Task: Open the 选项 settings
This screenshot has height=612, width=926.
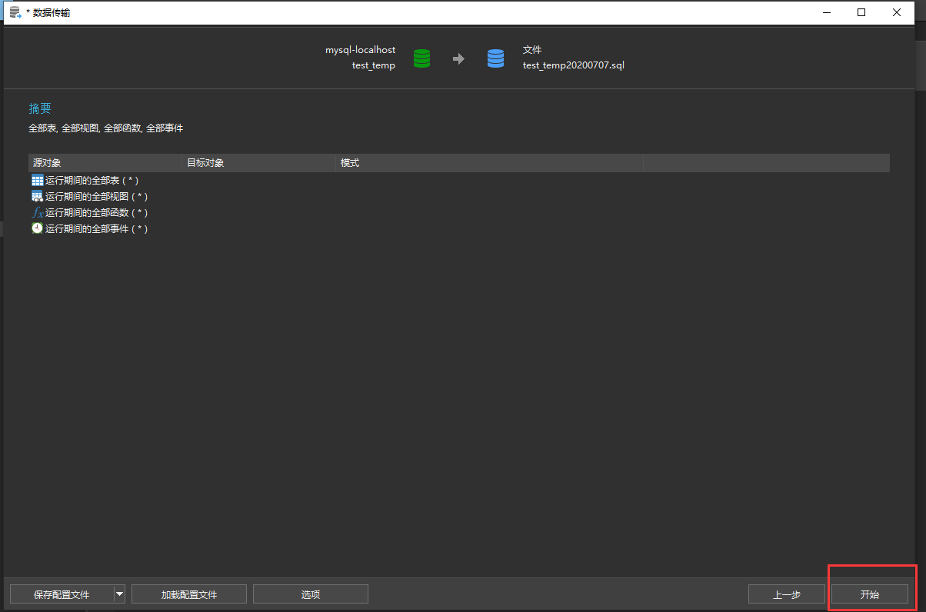Action: point(310,594)
